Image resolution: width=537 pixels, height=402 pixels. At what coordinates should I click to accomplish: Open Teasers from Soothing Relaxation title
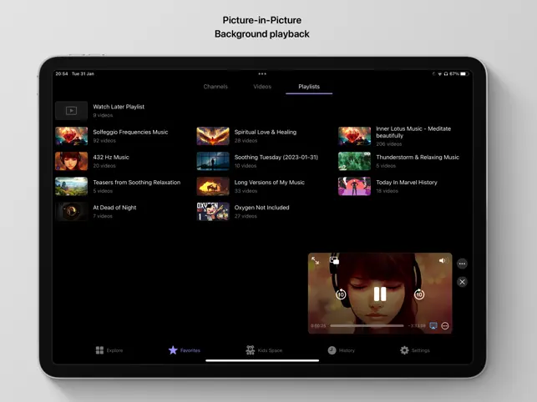(137, 183)
